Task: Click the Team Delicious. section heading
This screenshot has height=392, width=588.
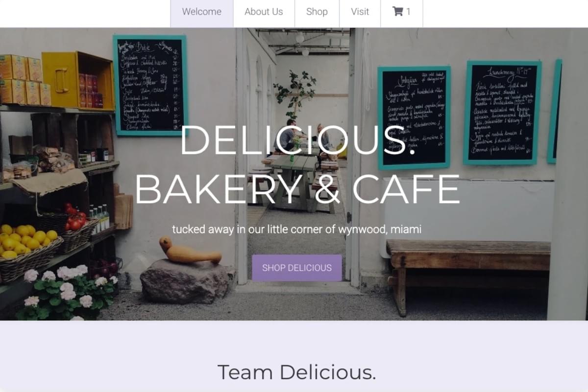Action: tap(296, 372)
